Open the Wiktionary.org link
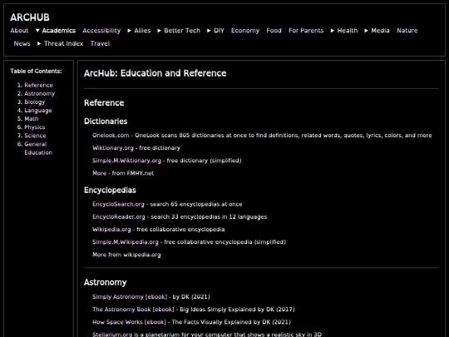 tap(113, 148)
